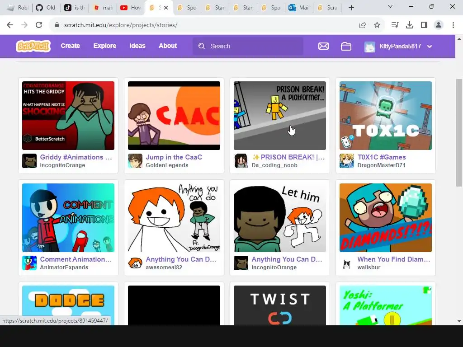Screen dimensions: 463x347
Task: Switch to the YouTube How tab
Action: 131,8
